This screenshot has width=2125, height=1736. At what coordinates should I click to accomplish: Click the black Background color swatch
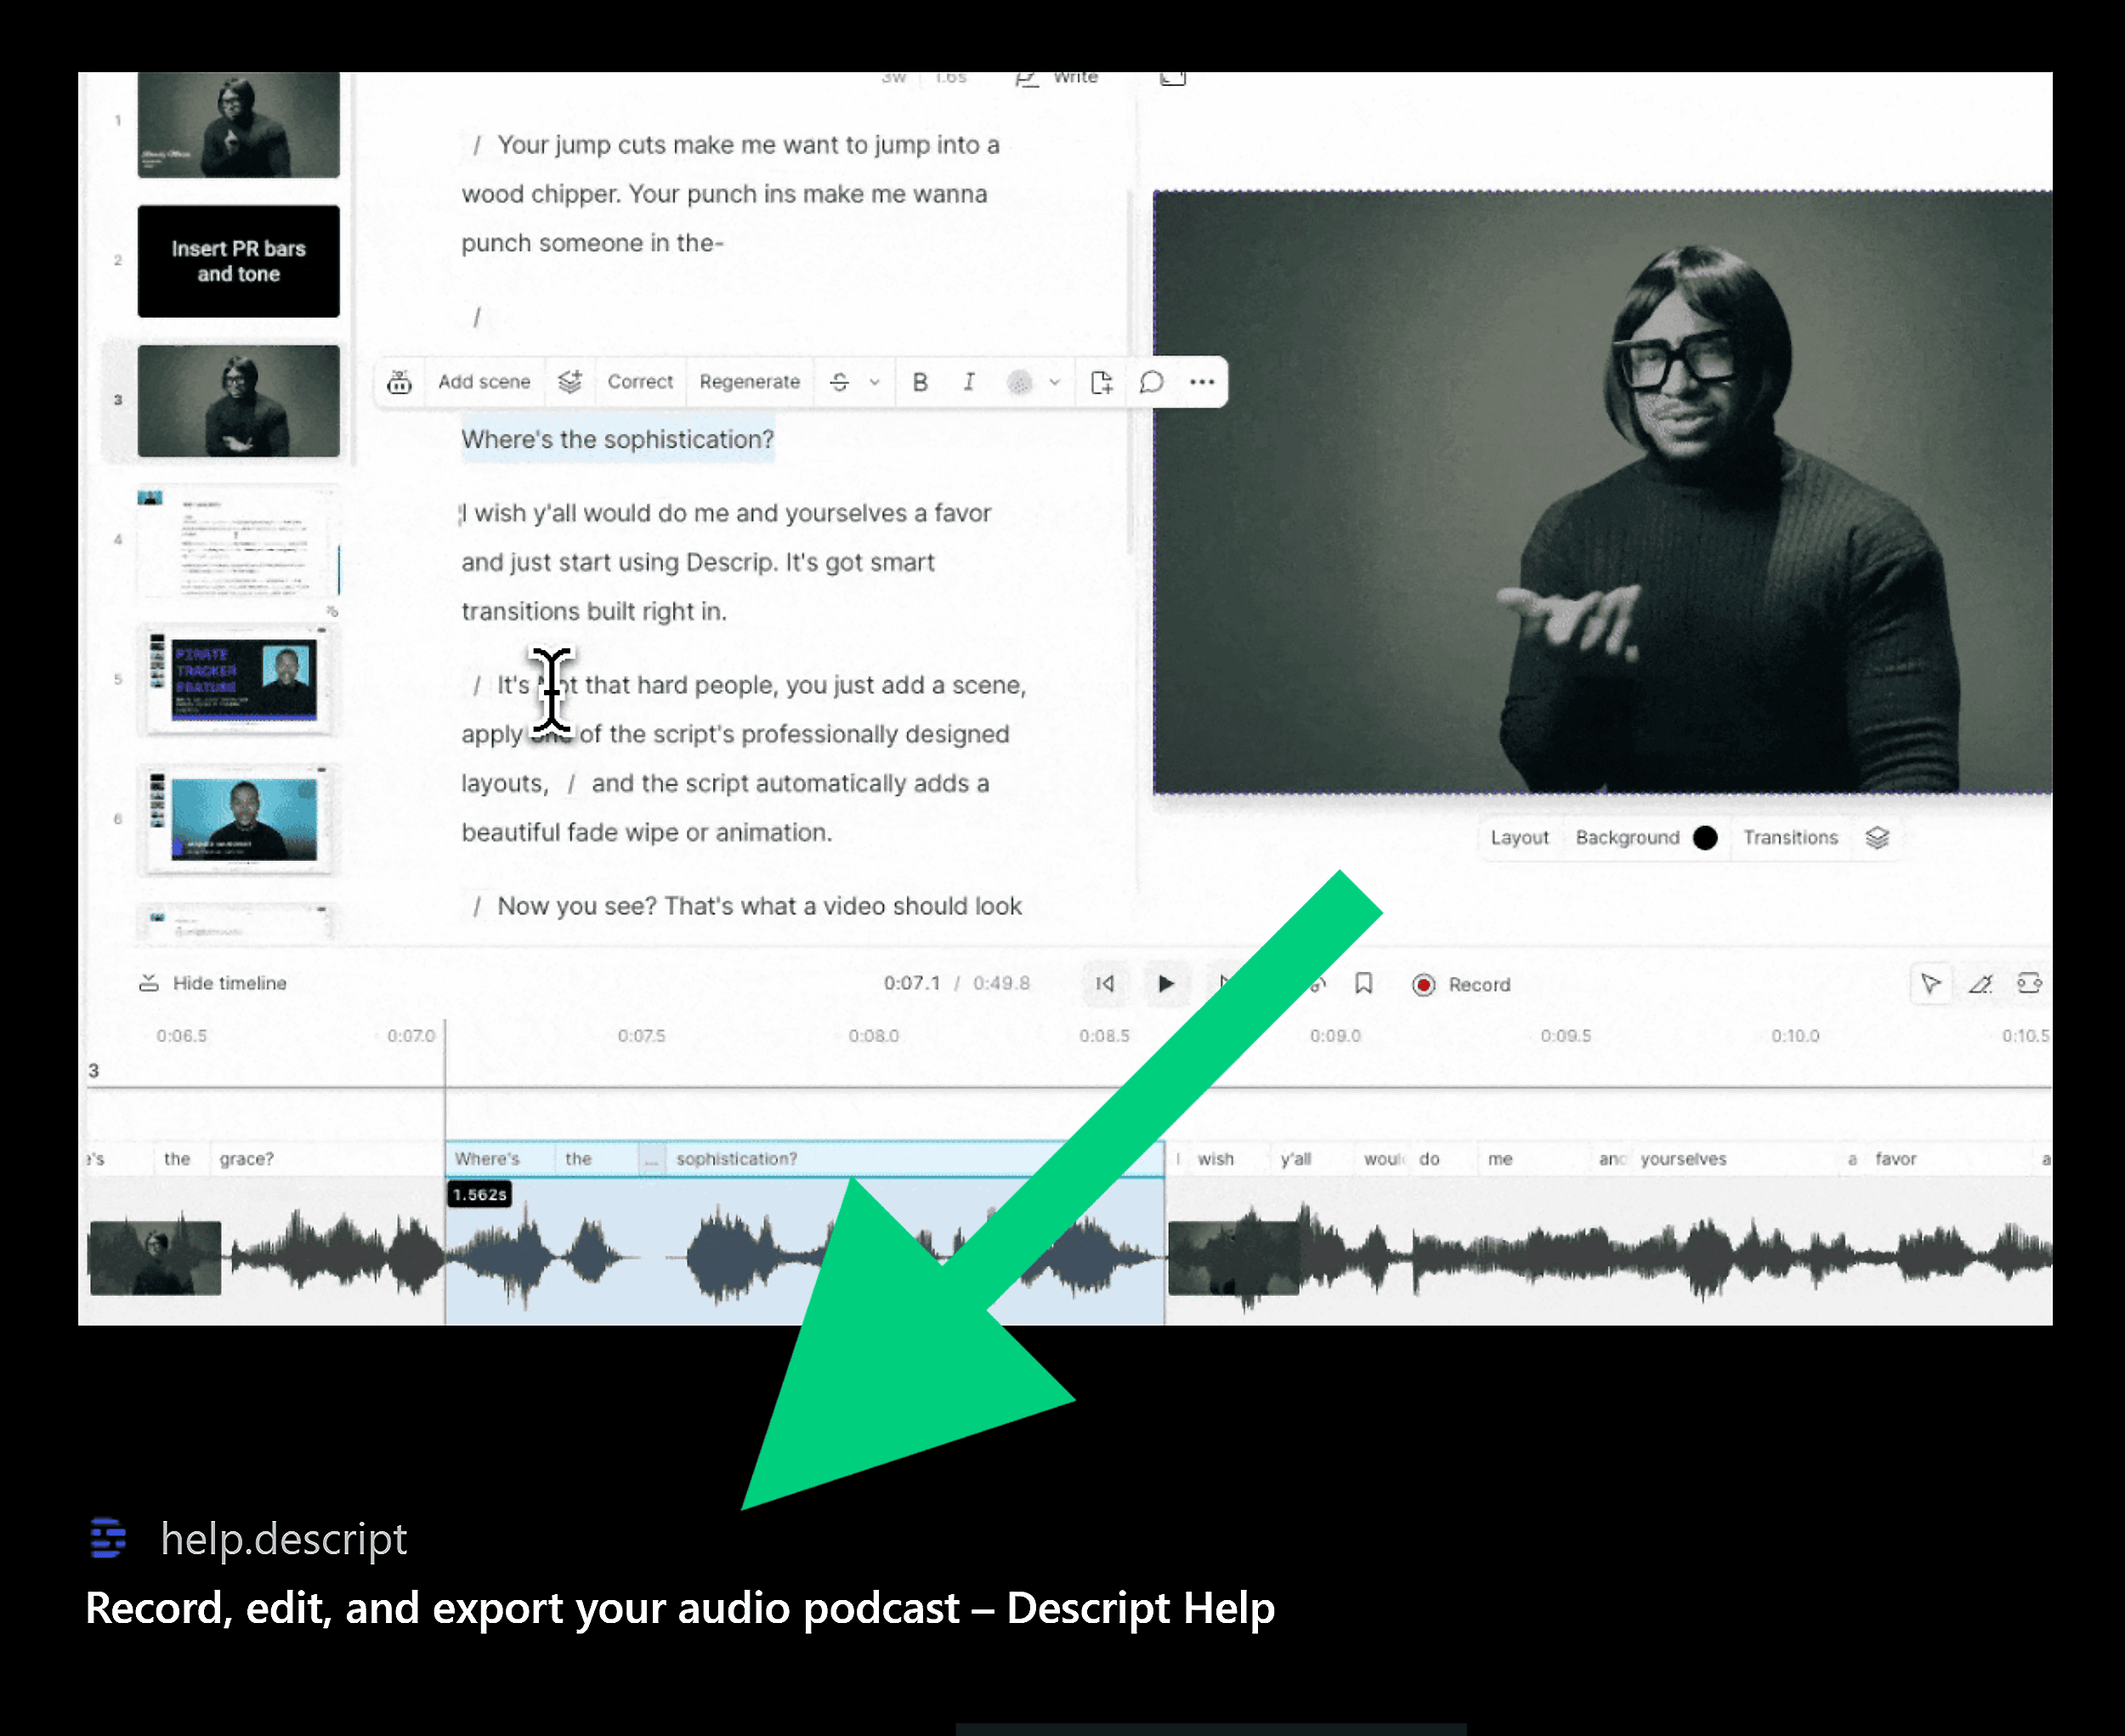coord(1705,838)
